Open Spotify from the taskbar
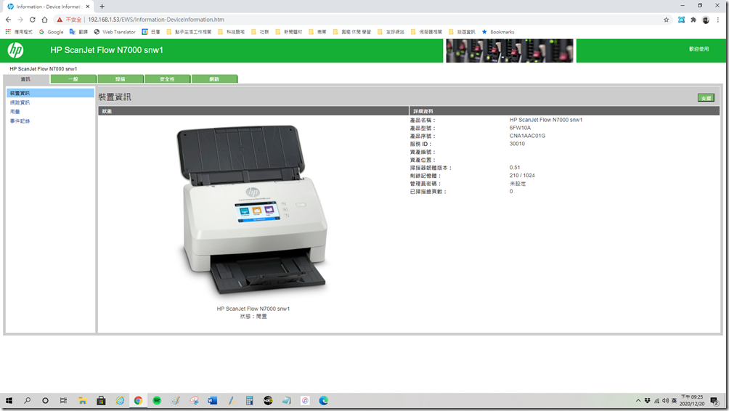729x411 pixels. [x=157, y=400]
